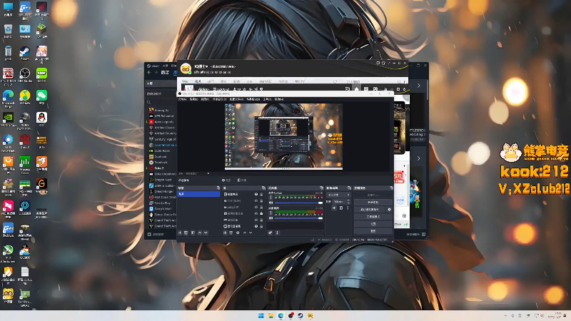Viewport: 571px width, 321px height.
Task: Open scene filters icon in the Scenes dock
Action: pyautogui.click(x=193, y=233)
